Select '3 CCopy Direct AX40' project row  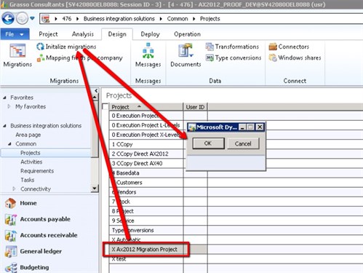[146, 163]
